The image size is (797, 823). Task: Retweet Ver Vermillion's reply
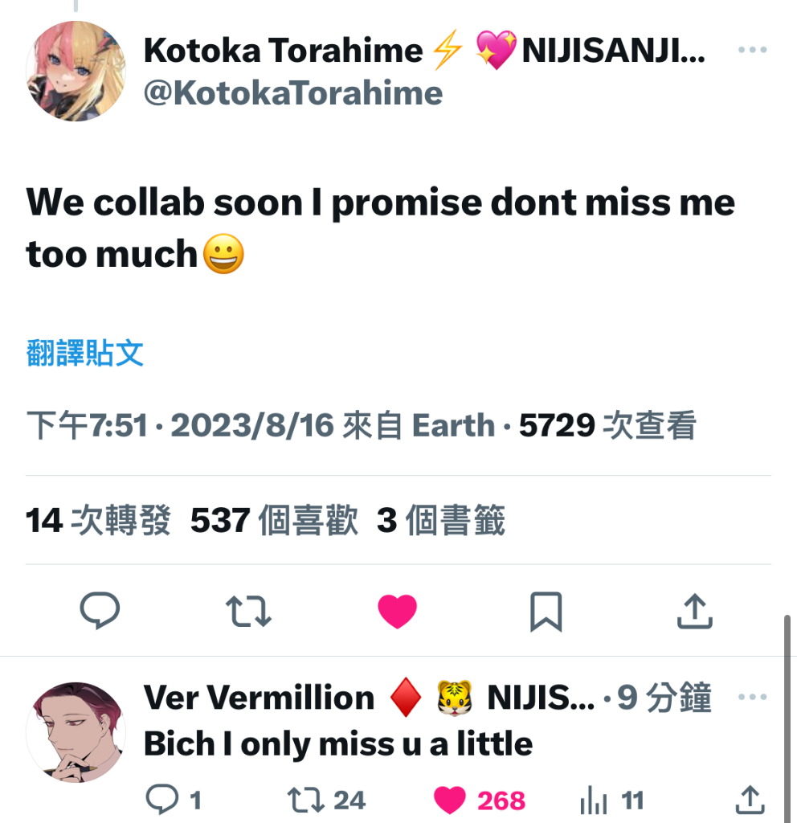[x=326, y=800]
